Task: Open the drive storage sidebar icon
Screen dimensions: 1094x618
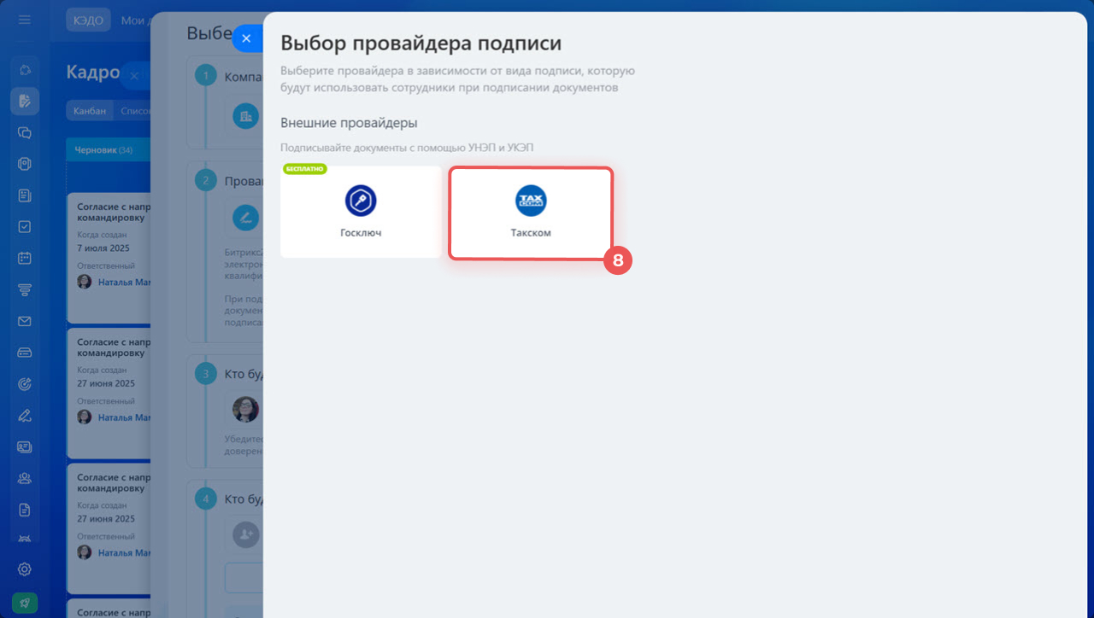Action: pos(25,353)
